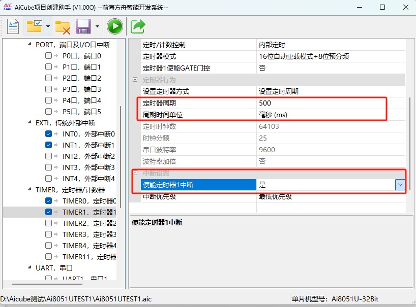
Task: Select the INT4,外部中断4 tree item
Action: [88, 179]
